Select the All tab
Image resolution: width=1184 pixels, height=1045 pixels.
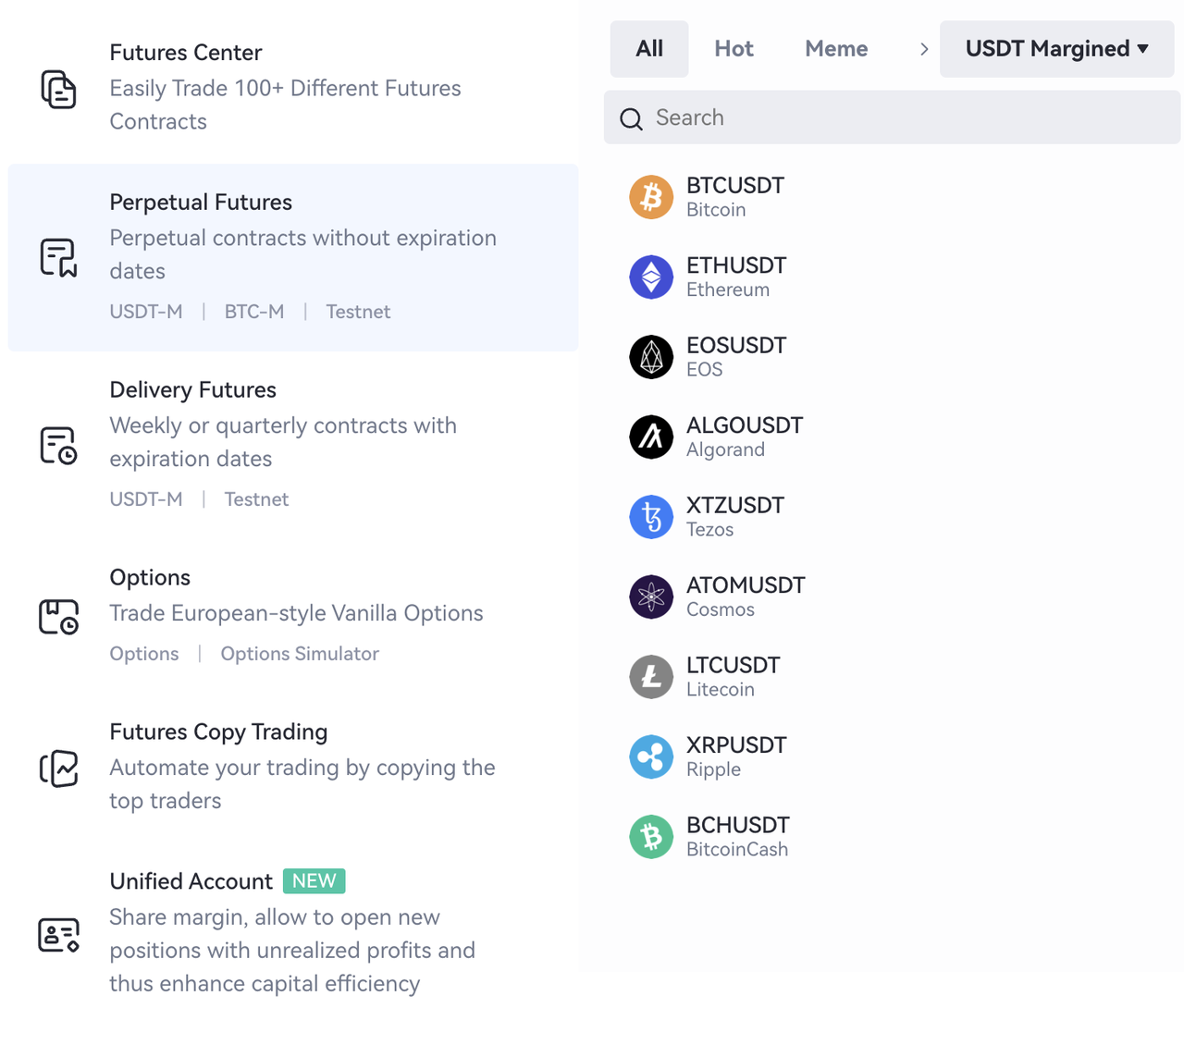[x=649, y=49]
